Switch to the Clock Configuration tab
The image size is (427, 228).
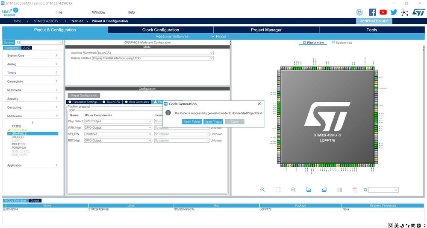pyautogui.click(x=161, y=30)
